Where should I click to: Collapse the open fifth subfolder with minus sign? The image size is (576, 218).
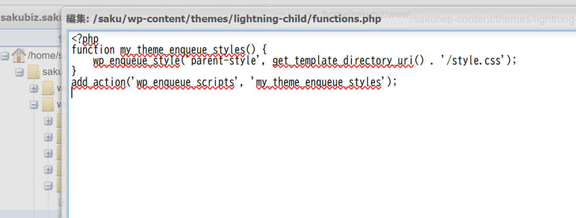[x=49, y=186]
